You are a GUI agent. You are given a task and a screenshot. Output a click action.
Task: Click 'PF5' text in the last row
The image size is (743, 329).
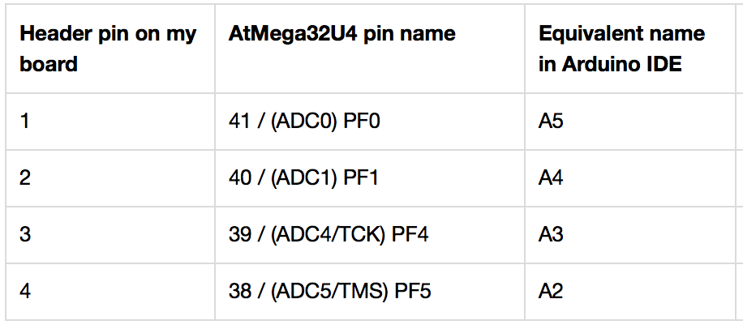point(413,291)
